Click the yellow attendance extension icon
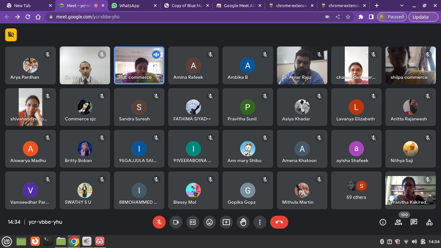 (11, 35)
